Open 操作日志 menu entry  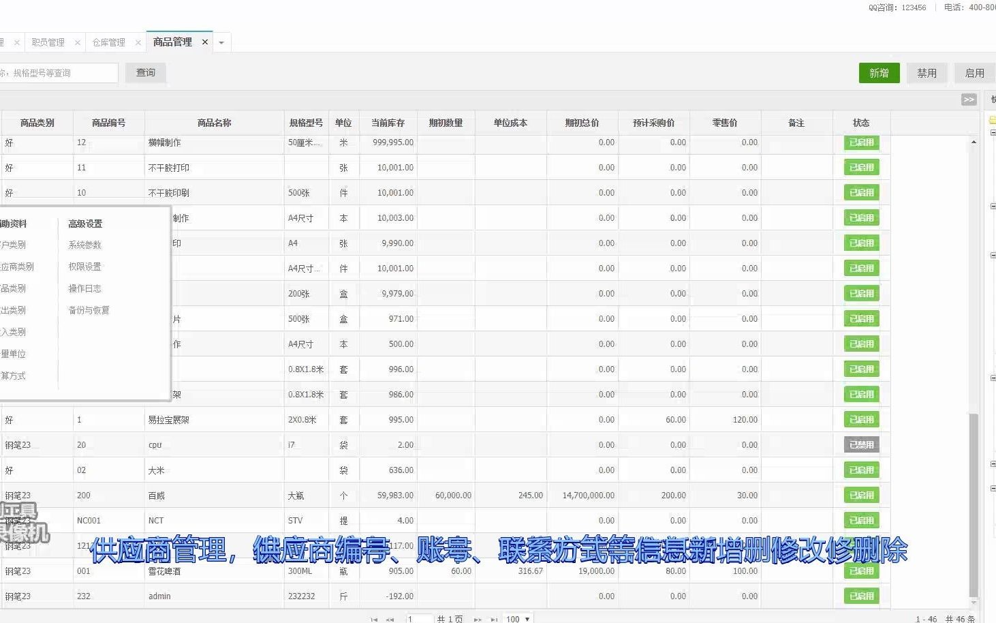point(84,288)
